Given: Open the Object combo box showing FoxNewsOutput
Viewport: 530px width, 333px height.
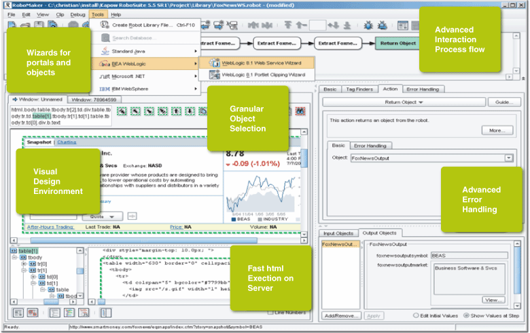Looking at the screenshot, I should pos(509,158).
